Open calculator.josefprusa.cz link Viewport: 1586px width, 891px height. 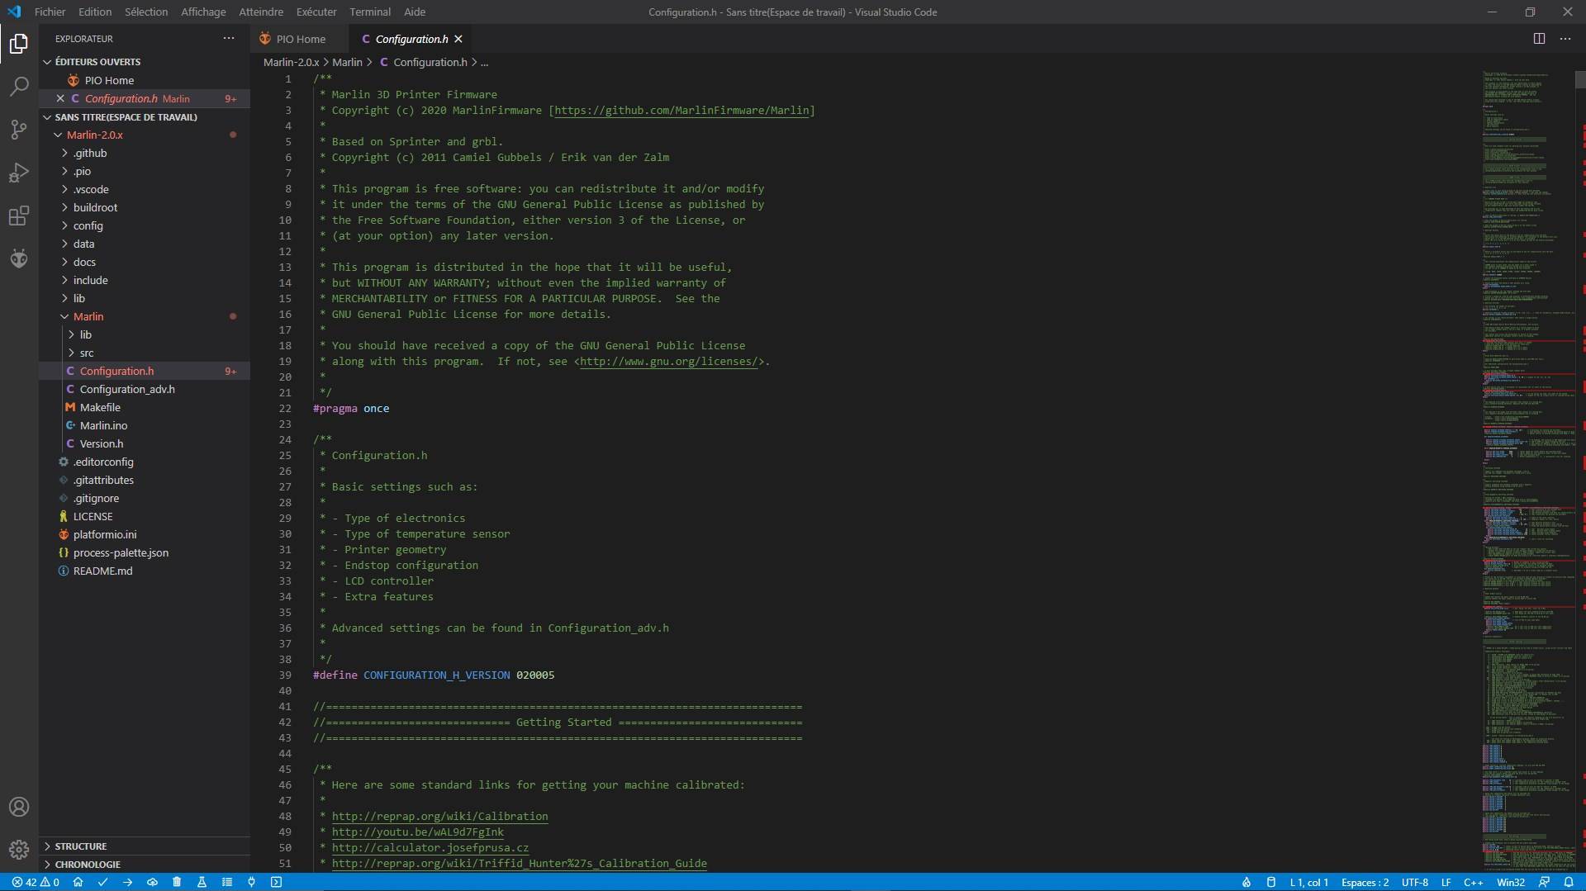(430, 847)
